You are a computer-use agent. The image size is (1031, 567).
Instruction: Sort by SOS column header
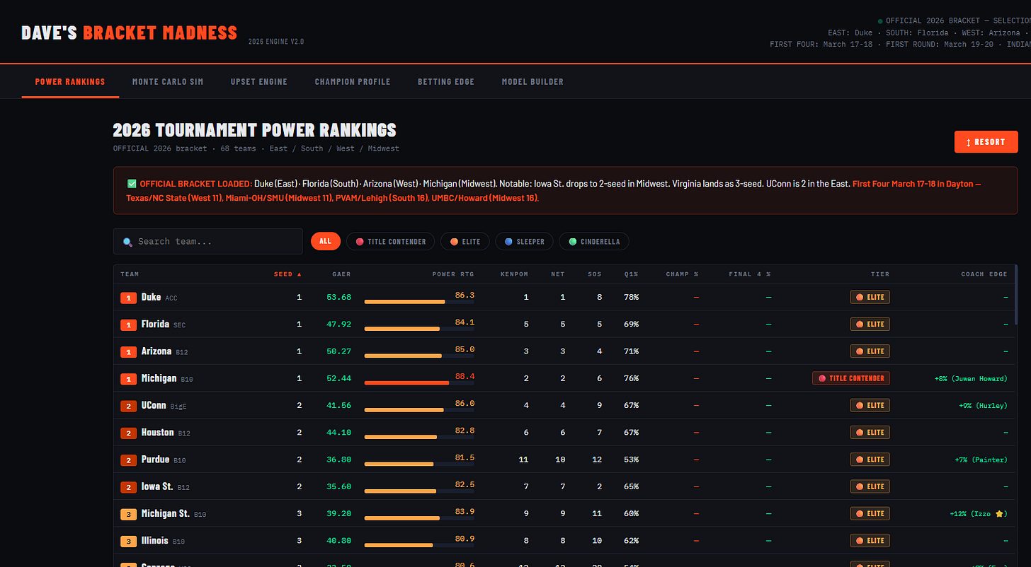595,274
